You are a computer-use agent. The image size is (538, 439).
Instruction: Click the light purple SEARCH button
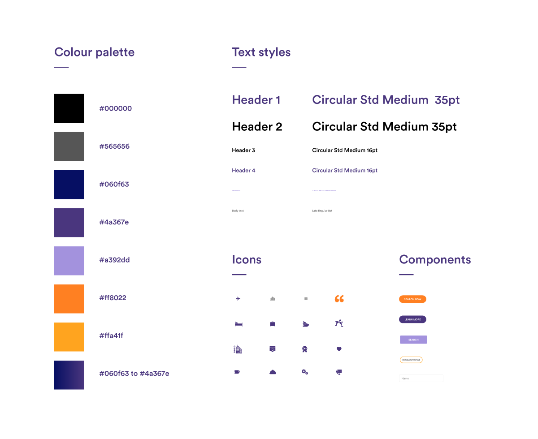pos(413,340)
